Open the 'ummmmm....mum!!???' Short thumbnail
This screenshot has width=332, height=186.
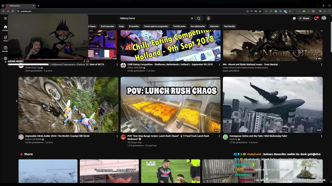(109, 171)
